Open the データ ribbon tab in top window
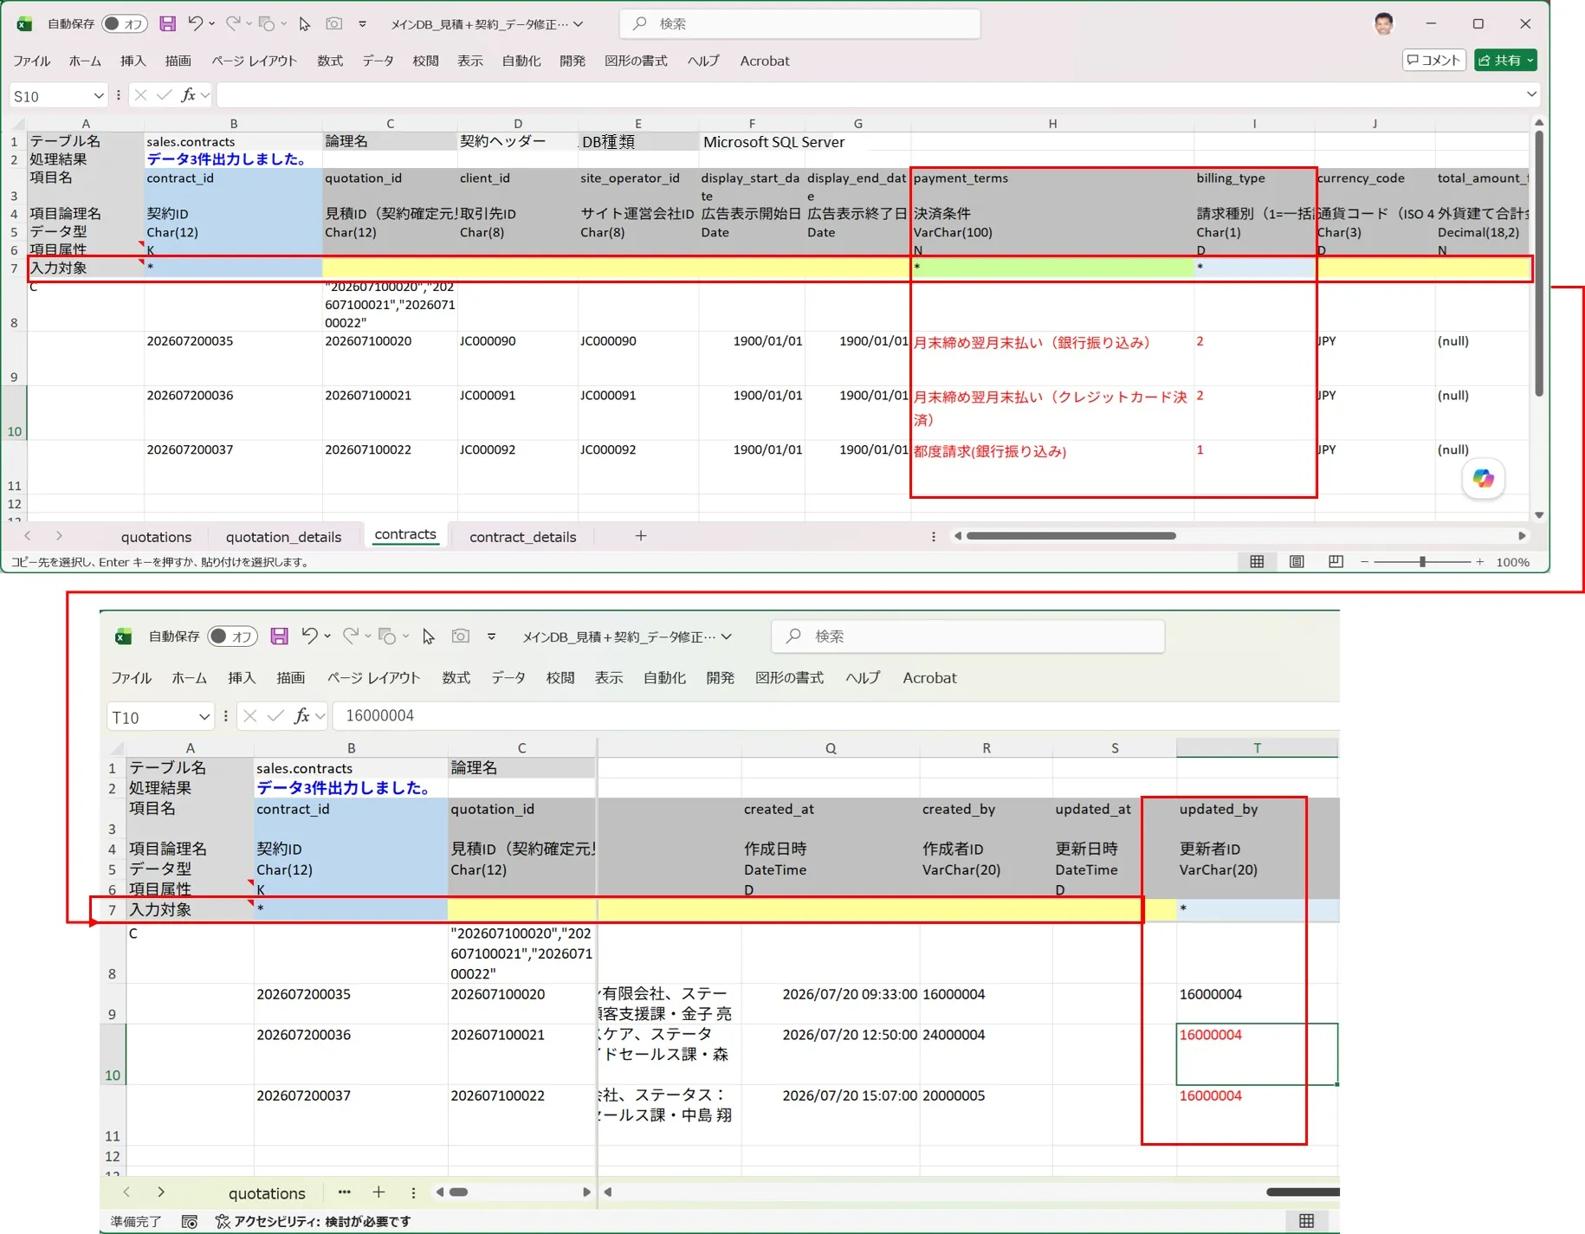 point(378,61)
